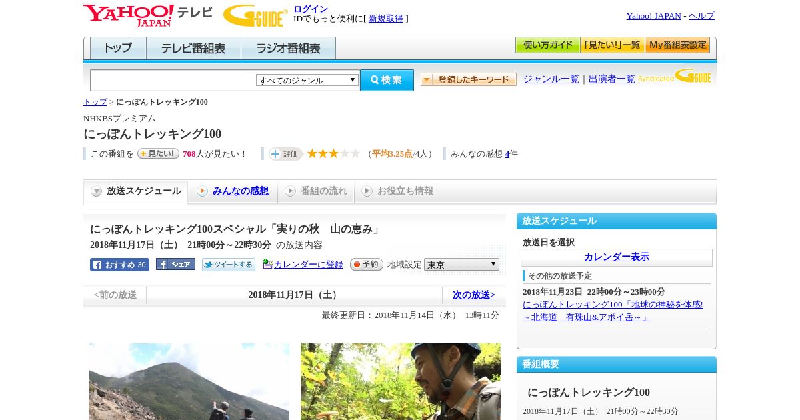This screenshot has width=800, height=420.
Task: Open the mountain hikers thumbnail image
Action: pos(189,381)
